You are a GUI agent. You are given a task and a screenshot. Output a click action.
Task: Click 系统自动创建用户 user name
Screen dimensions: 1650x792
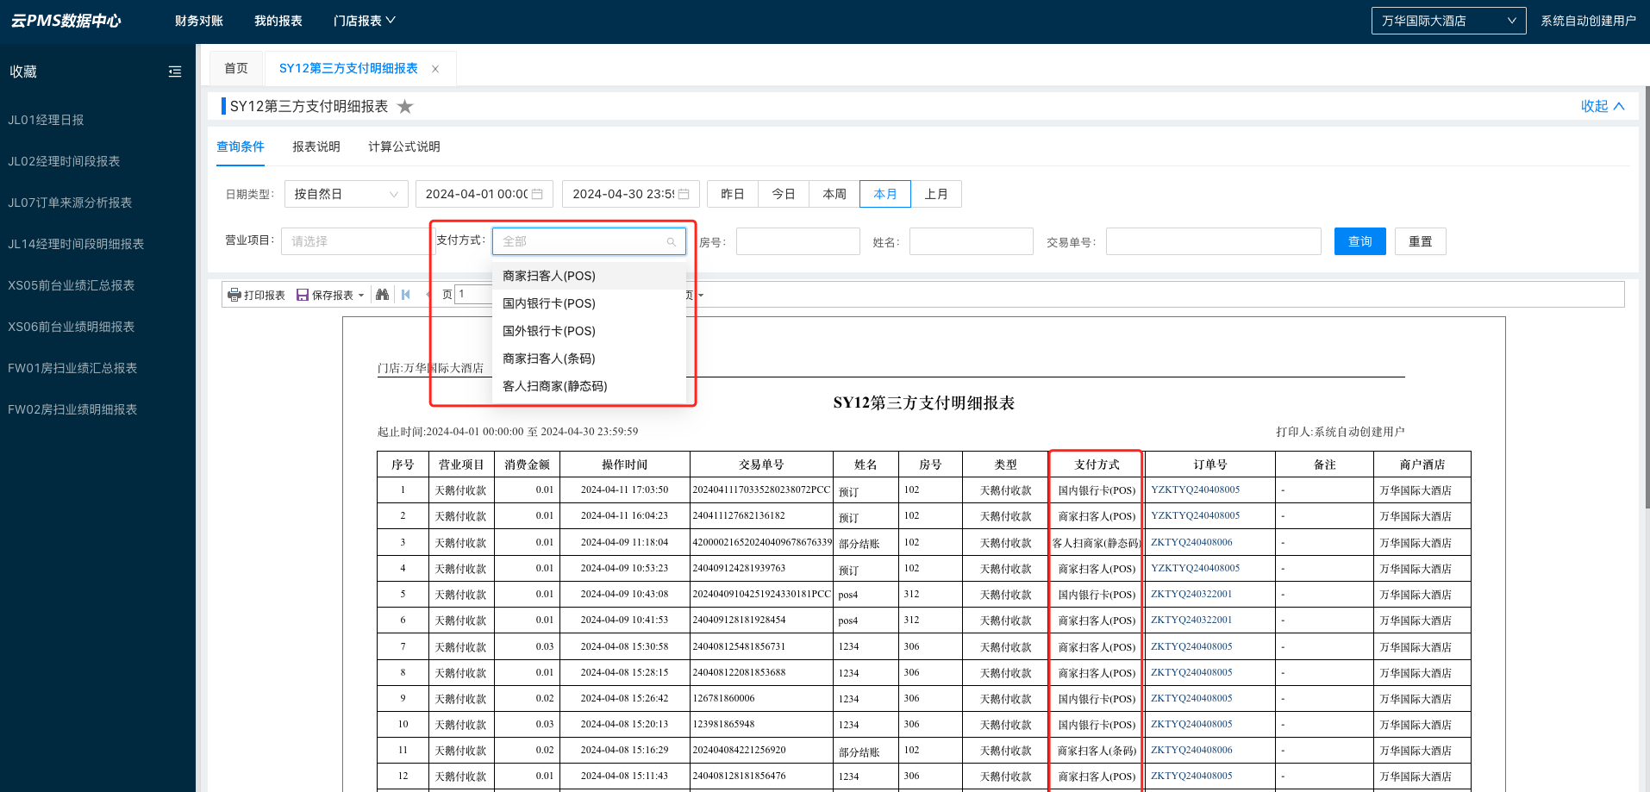click(1588, 21)
